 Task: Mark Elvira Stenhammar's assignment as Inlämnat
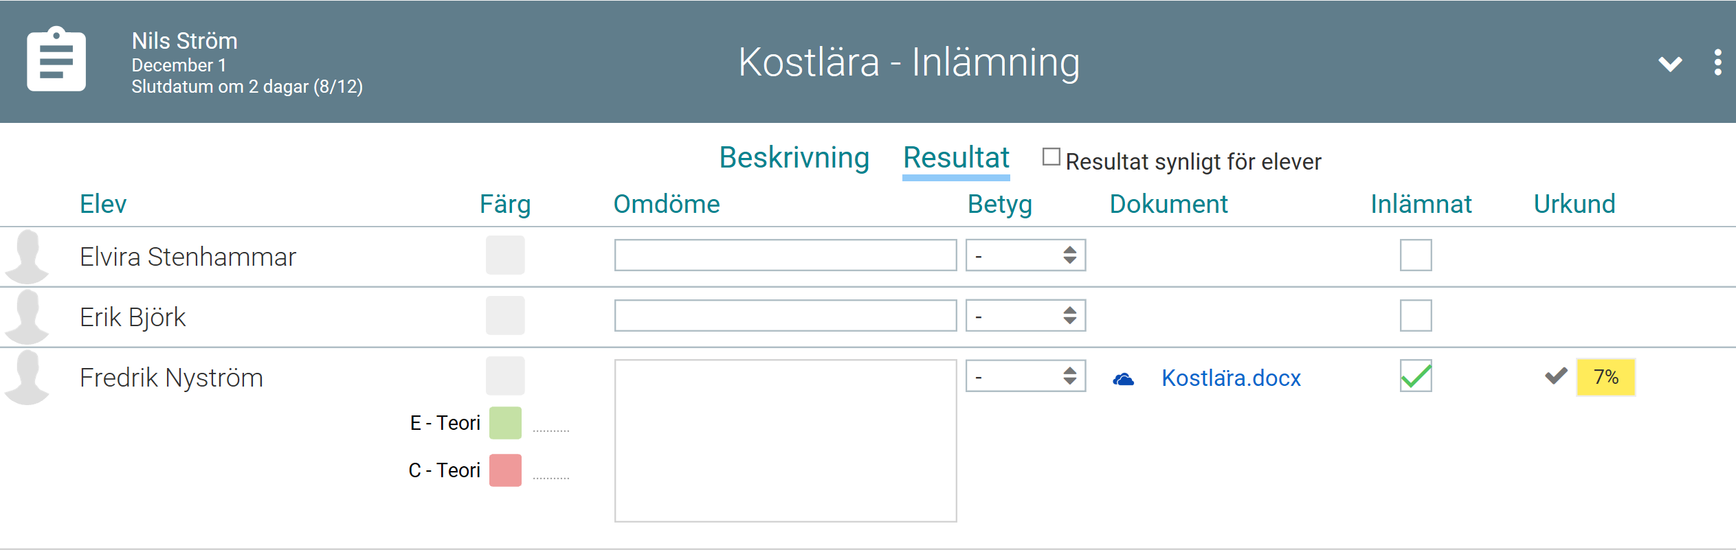pyautogui.click(x=1415, y=255)
